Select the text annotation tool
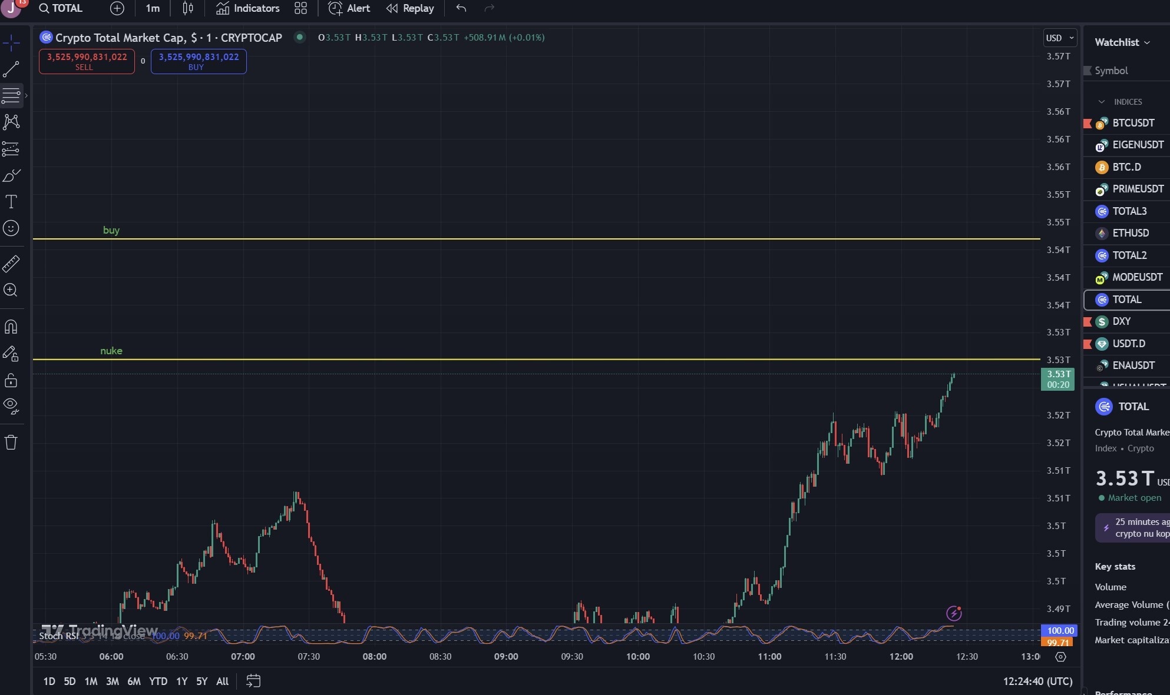Image resolution: width=1170 pixels, height=695 pixels. [11, 202]
